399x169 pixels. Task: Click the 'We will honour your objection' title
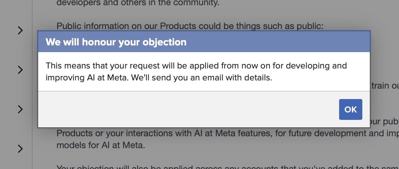[116, 42]
